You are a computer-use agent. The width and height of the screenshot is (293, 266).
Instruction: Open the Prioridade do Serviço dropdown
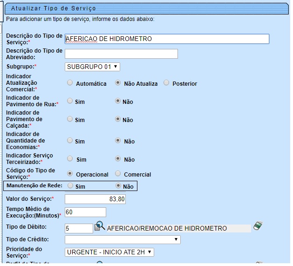(x=109, y=252)
